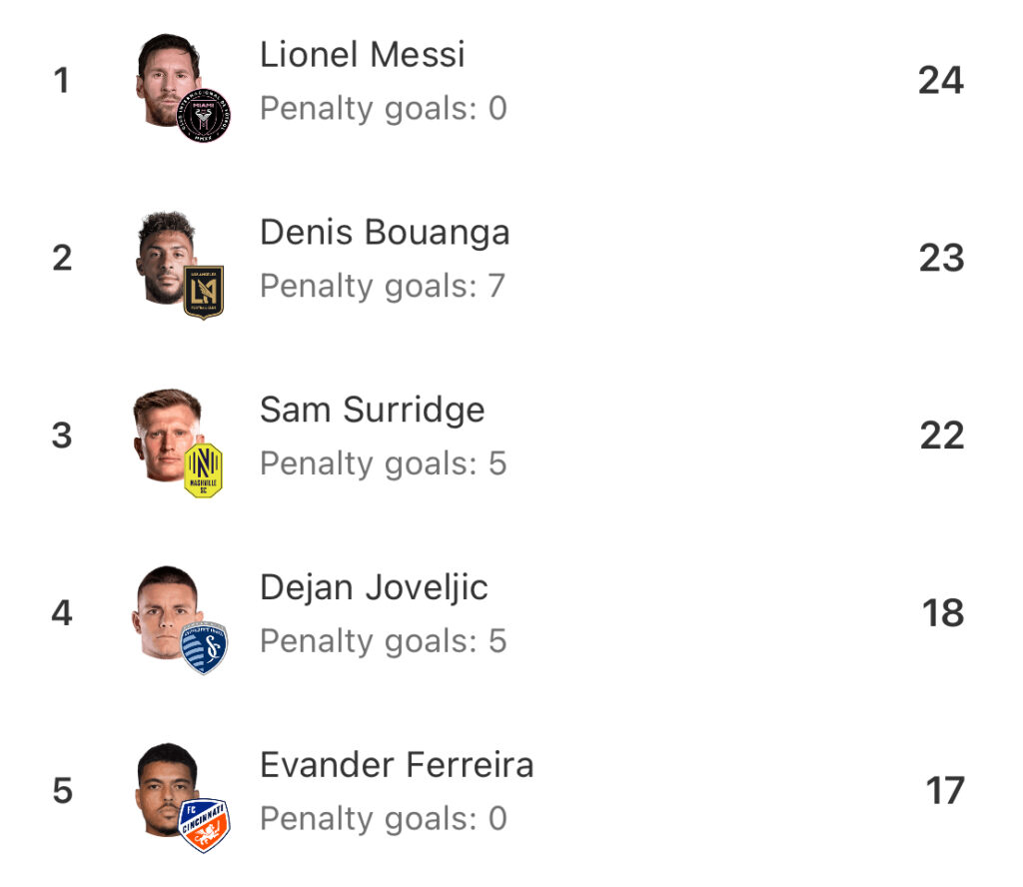The width and height of the screenshot is (1023, 887).
Task: Go to the Denis Bouanga name link
Action: pyautogui.click(x=385, y=232)
